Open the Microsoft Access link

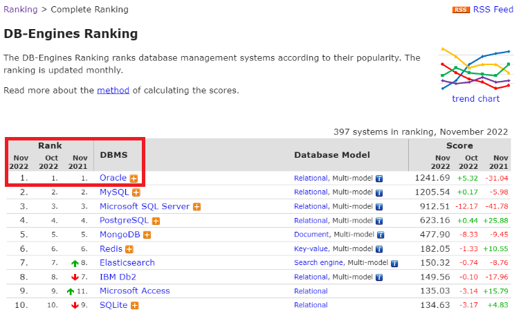134,291
